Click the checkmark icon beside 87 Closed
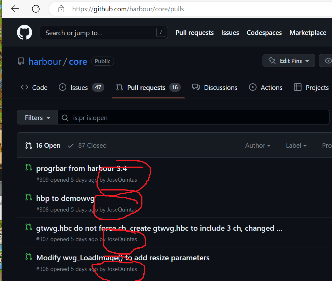This screenshot has height=281, width=332. point(71,146)
